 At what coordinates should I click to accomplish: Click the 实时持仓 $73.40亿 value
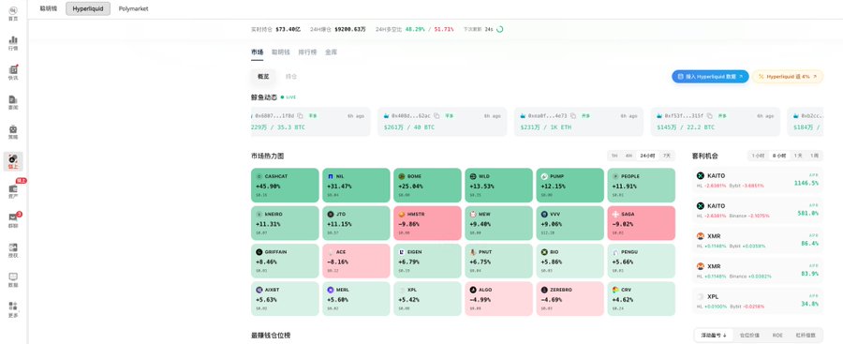coord(288,29)
